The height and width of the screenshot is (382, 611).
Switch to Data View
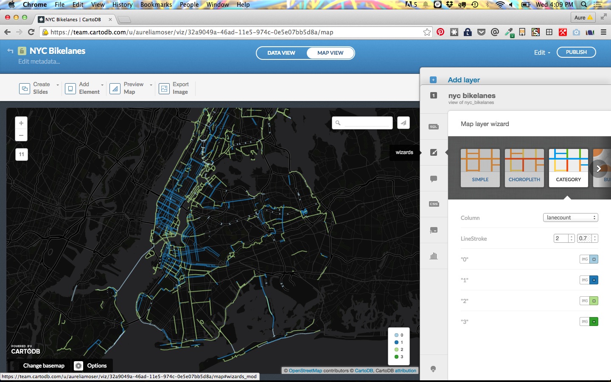coord(281,53)
